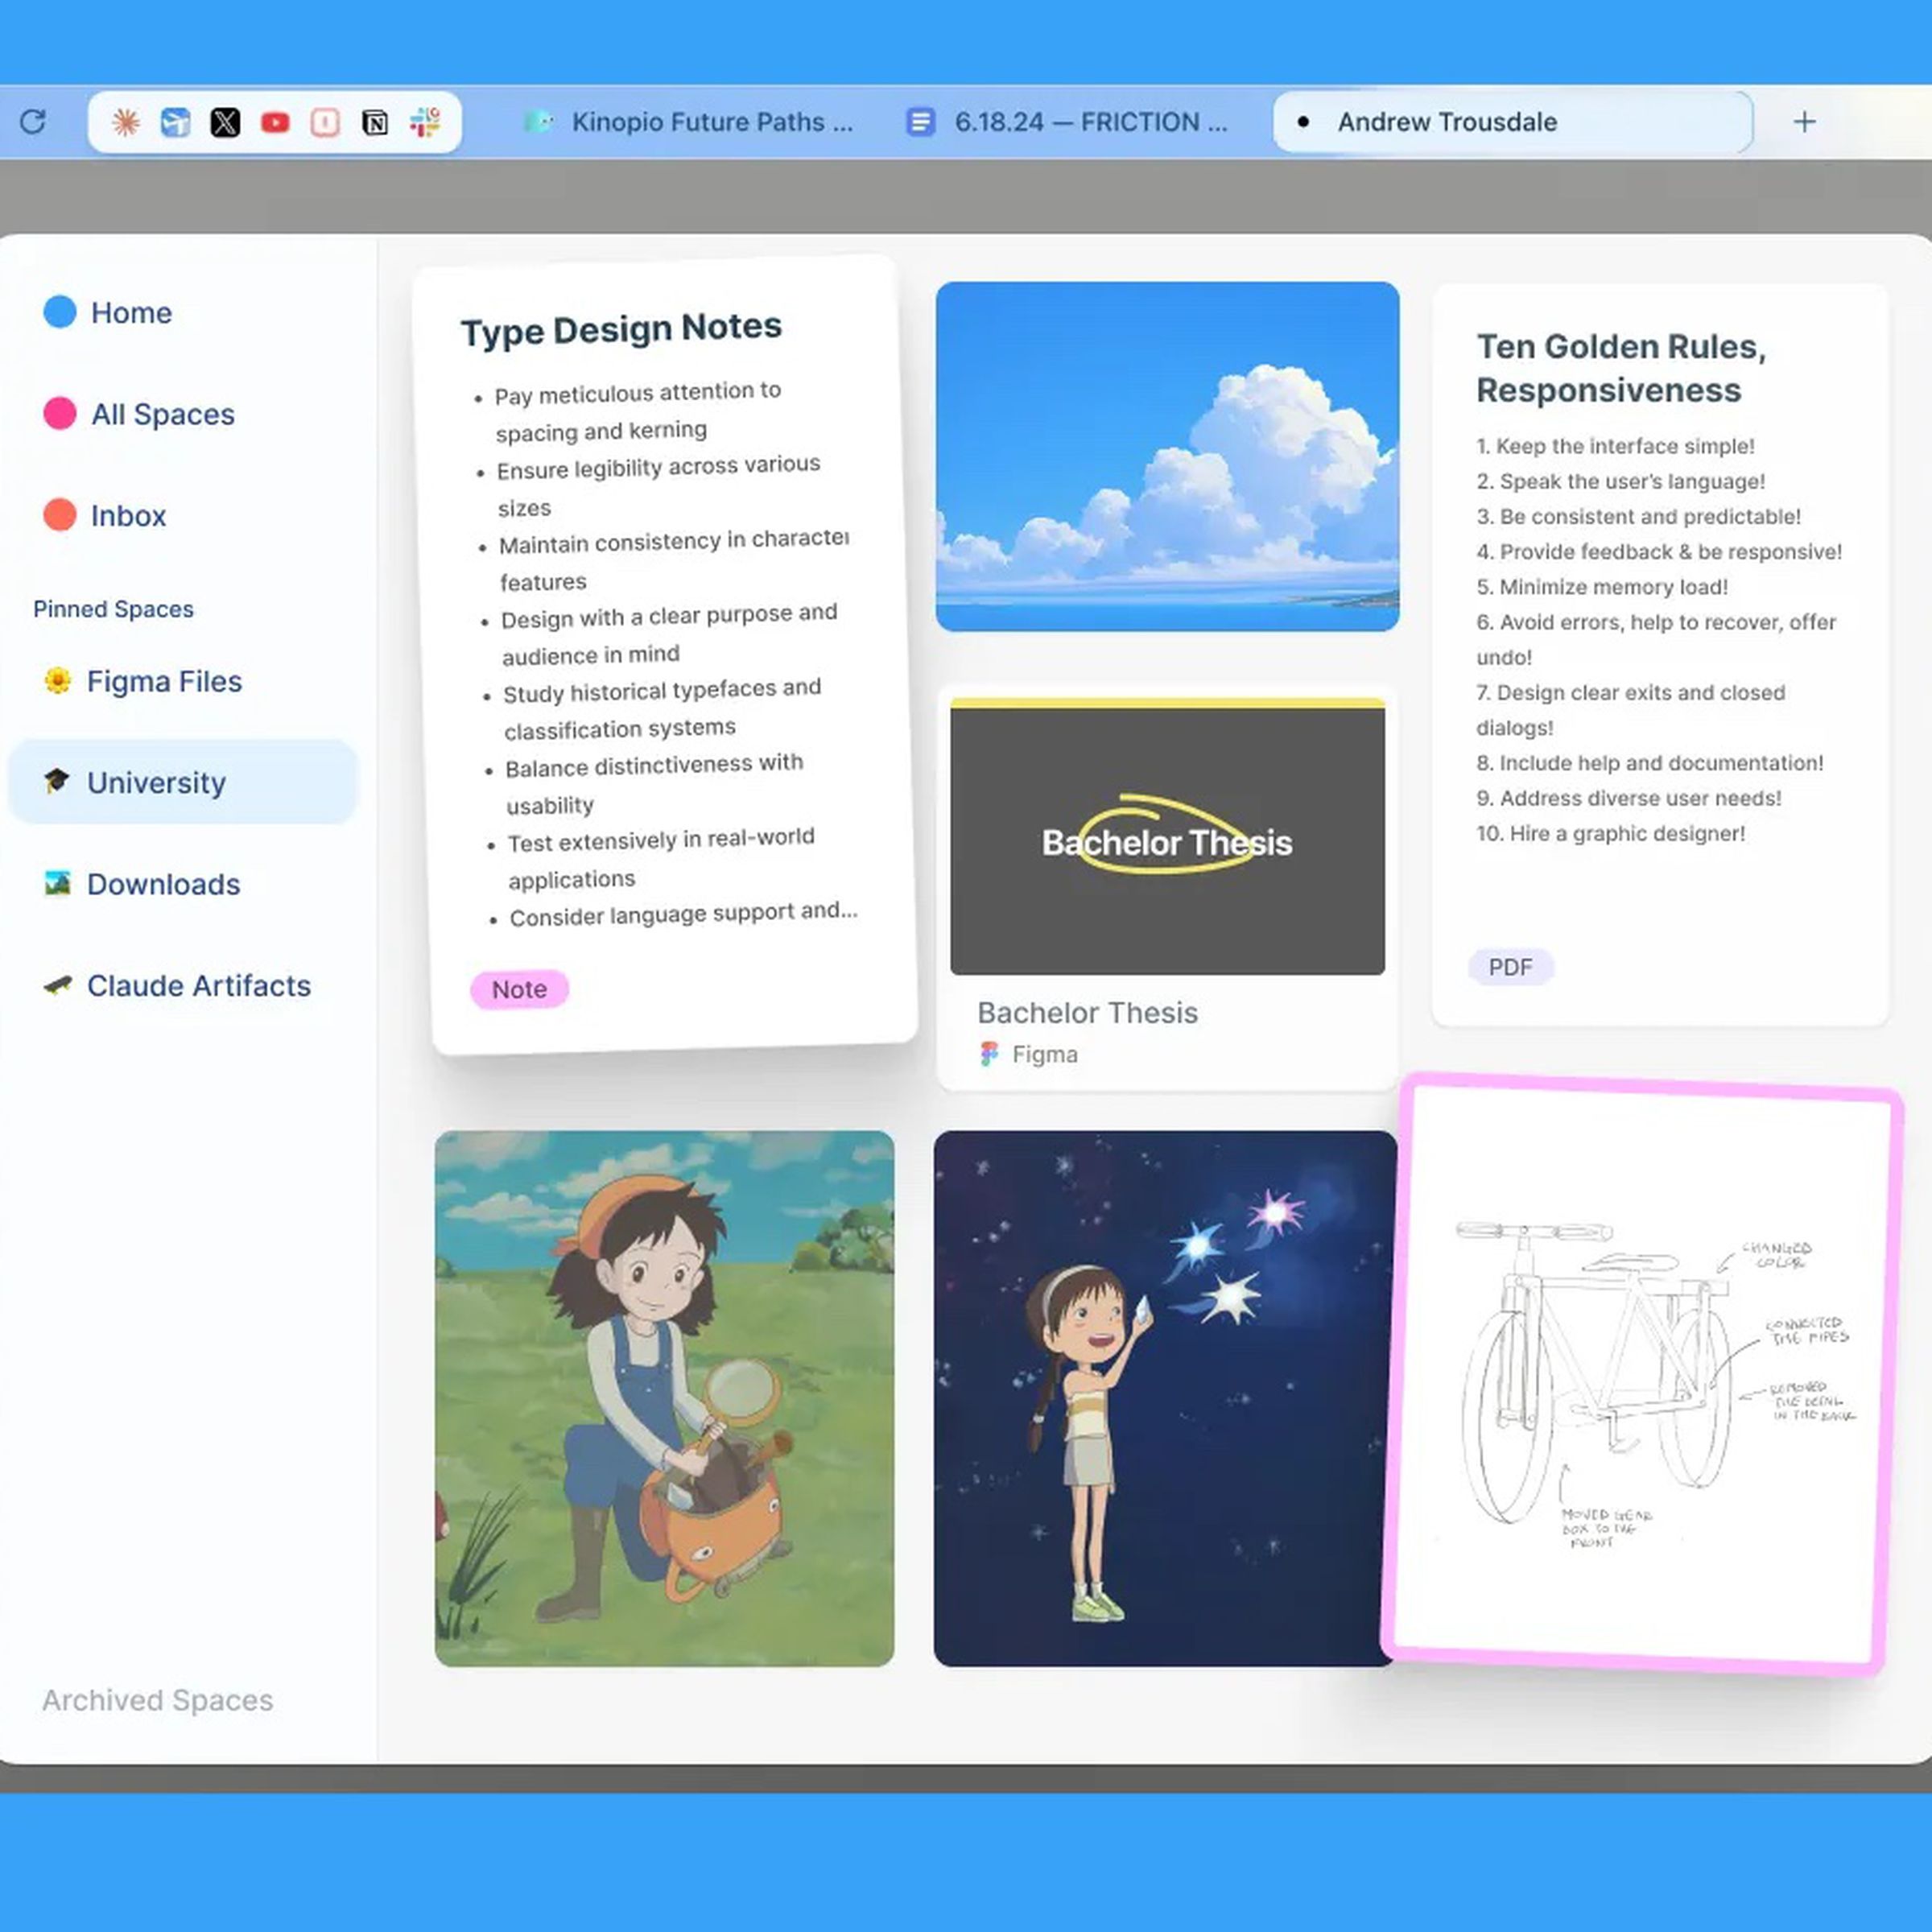Click the Bachelor Thesis card title
Viewport: 1932px width, 1932px height.
tap(1087, 1012)
